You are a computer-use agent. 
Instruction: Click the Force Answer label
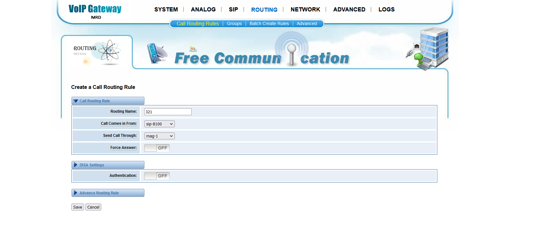(x=124, y=148)
